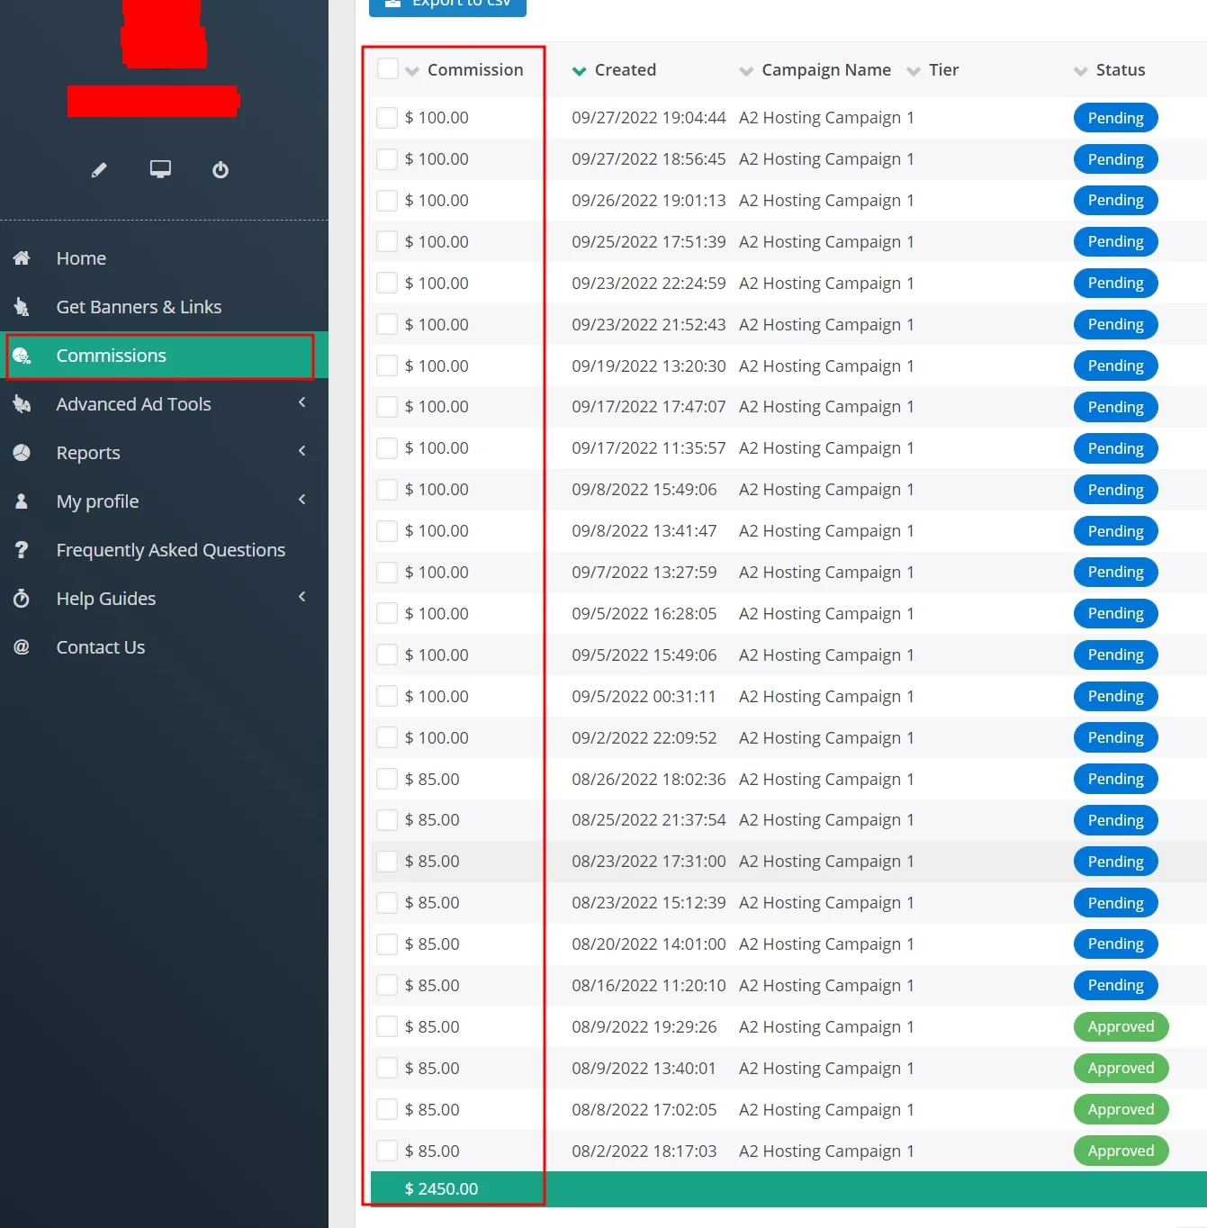
Task: Toggle the select-all checkbox in table header
Action: pyautogui.click(x=388, y=69)
